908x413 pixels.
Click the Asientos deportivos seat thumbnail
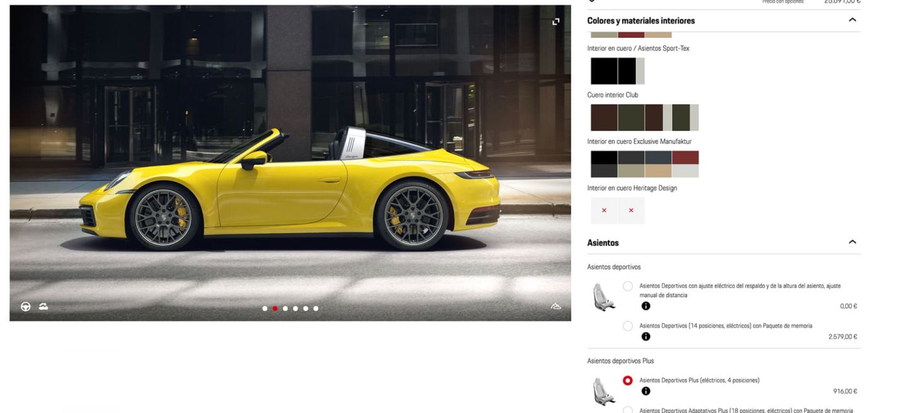[603, 297]
